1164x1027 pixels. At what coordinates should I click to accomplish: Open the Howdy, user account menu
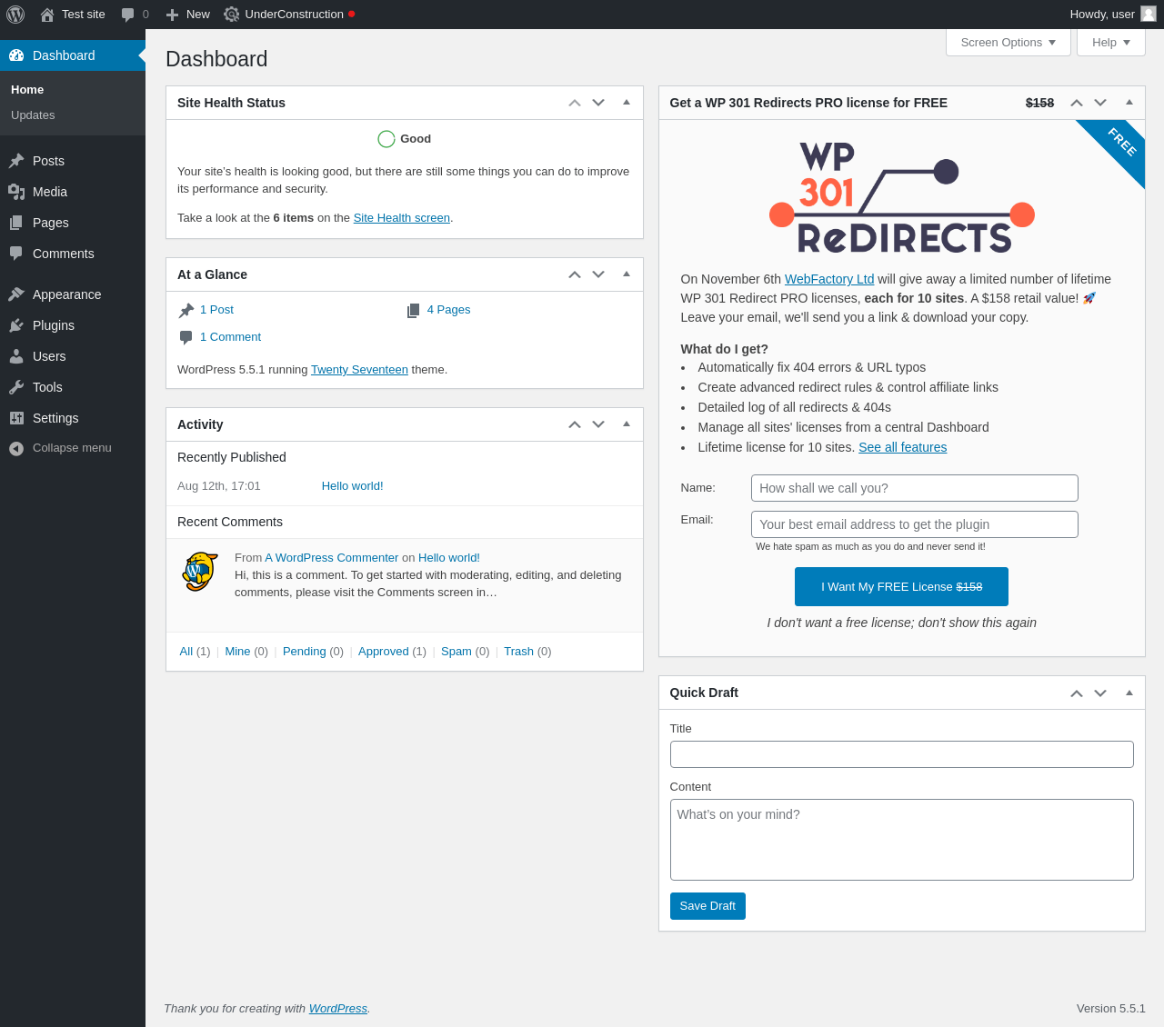[x=1113, y=15]
